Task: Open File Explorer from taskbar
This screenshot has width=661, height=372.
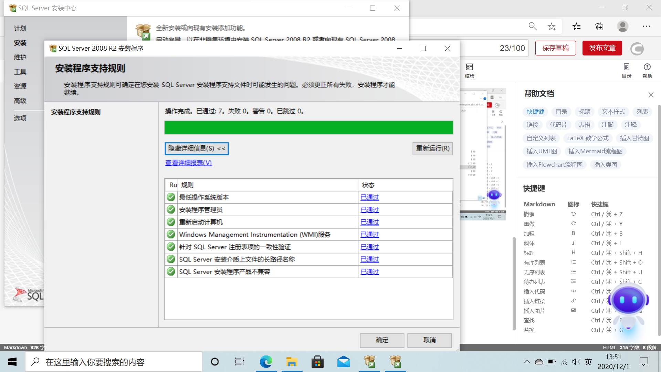Action: tap(292, 362)
